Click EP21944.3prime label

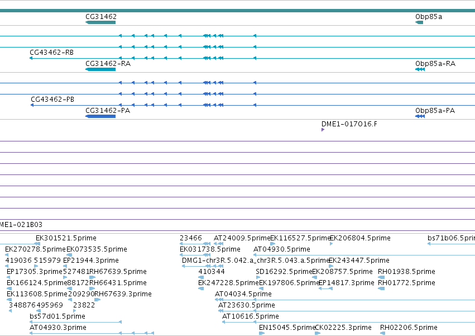click(91, 261)
